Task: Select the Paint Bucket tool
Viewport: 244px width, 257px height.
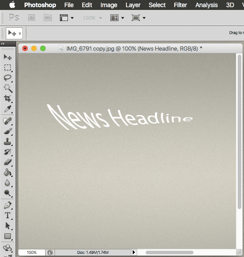Action: click(x=8, y=172)
